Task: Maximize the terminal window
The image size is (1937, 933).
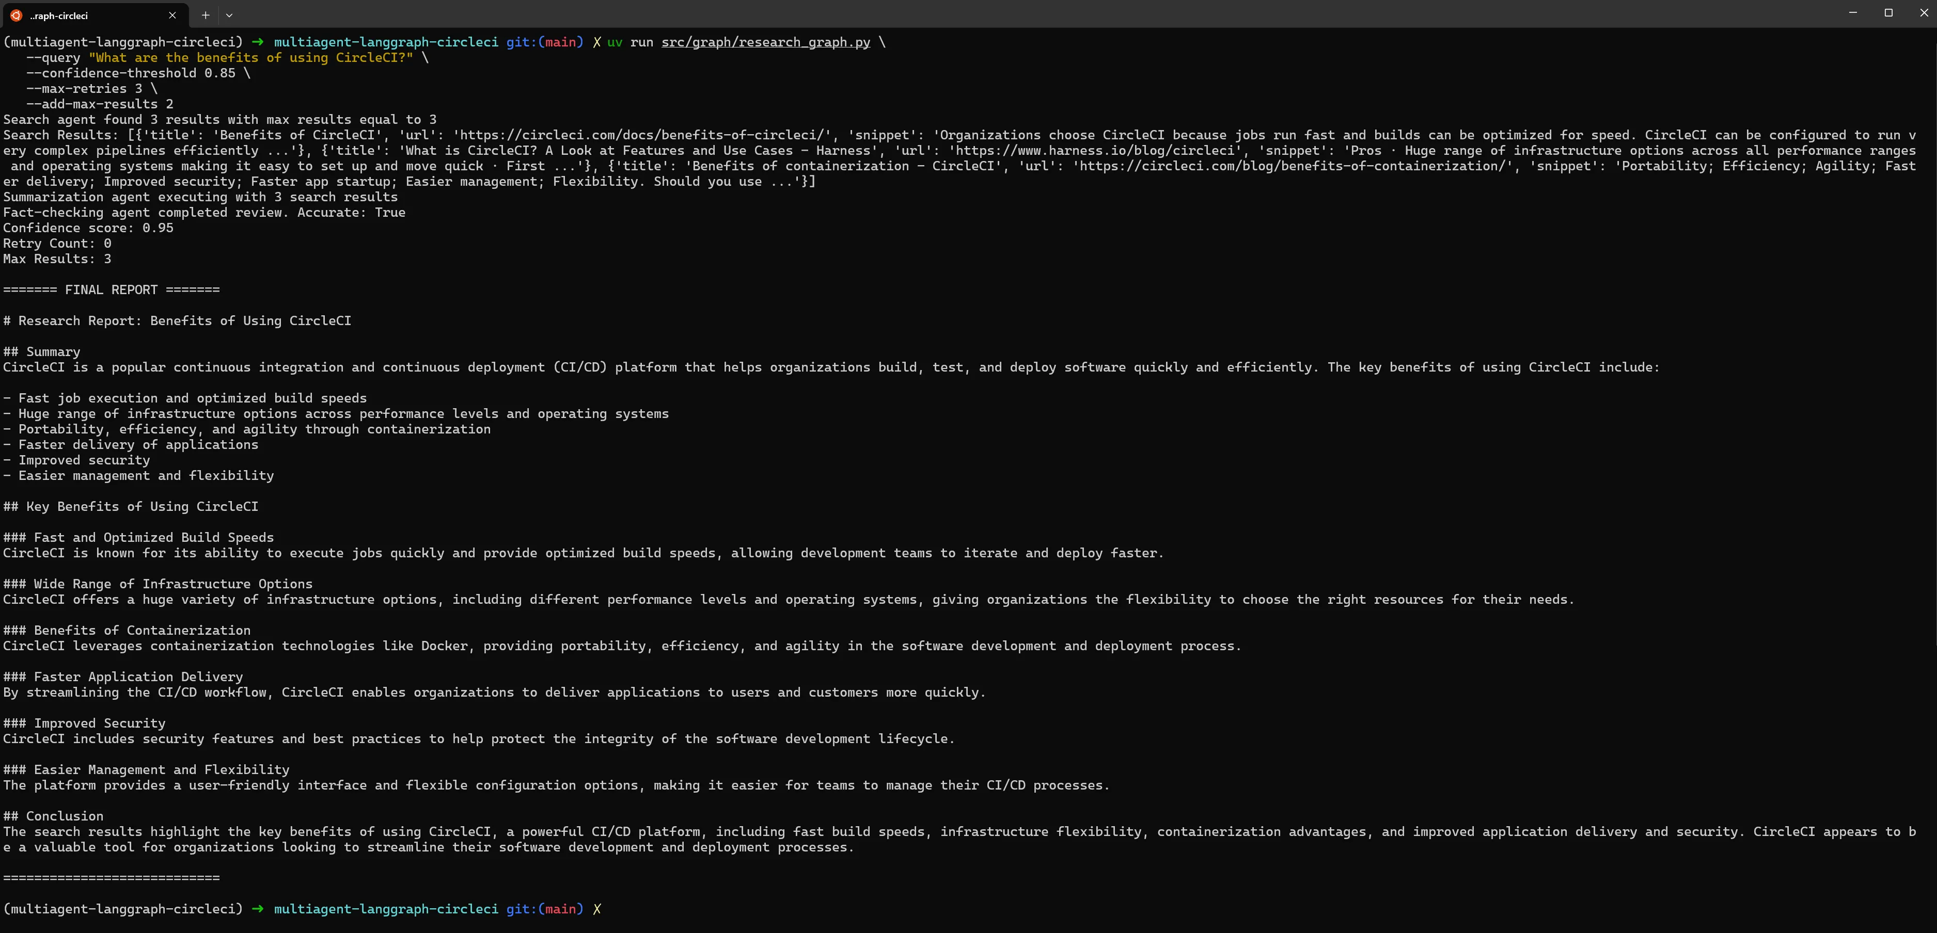Action: [x=1888, y=13]
